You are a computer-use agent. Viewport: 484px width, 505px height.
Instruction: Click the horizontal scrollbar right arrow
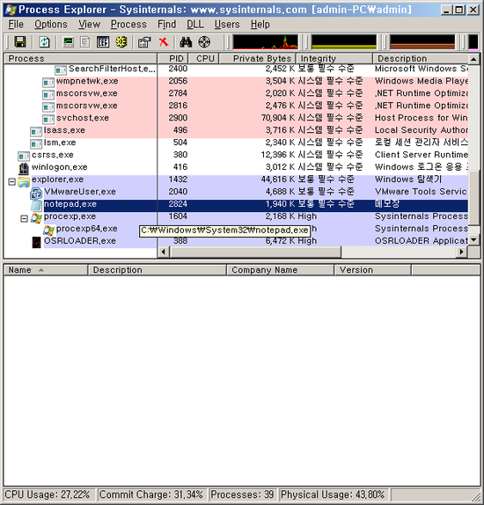coord(462,252)
